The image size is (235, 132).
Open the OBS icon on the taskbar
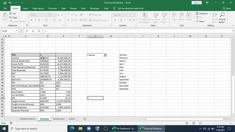(x=106, y=129)
